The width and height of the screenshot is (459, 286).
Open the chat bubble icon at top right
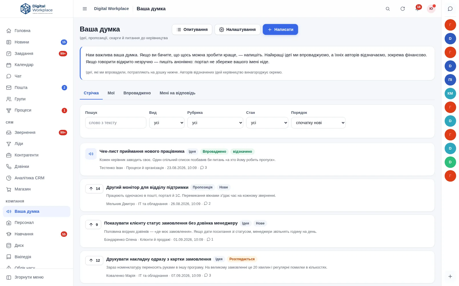click(450, 9)
